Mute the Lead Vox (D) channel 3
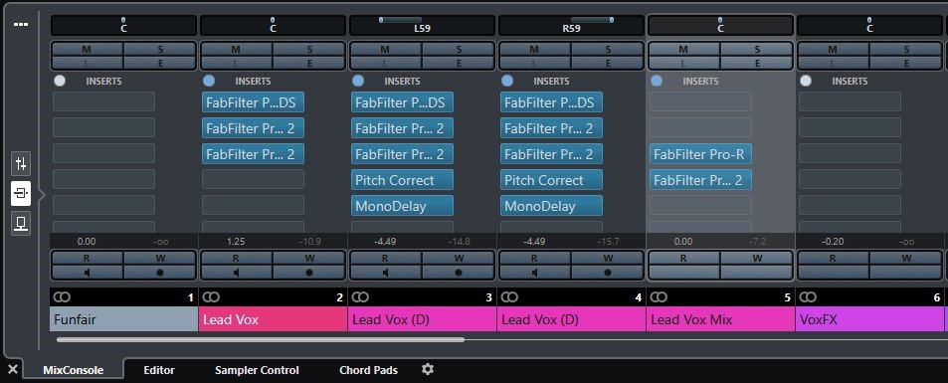 coord(386,49)
